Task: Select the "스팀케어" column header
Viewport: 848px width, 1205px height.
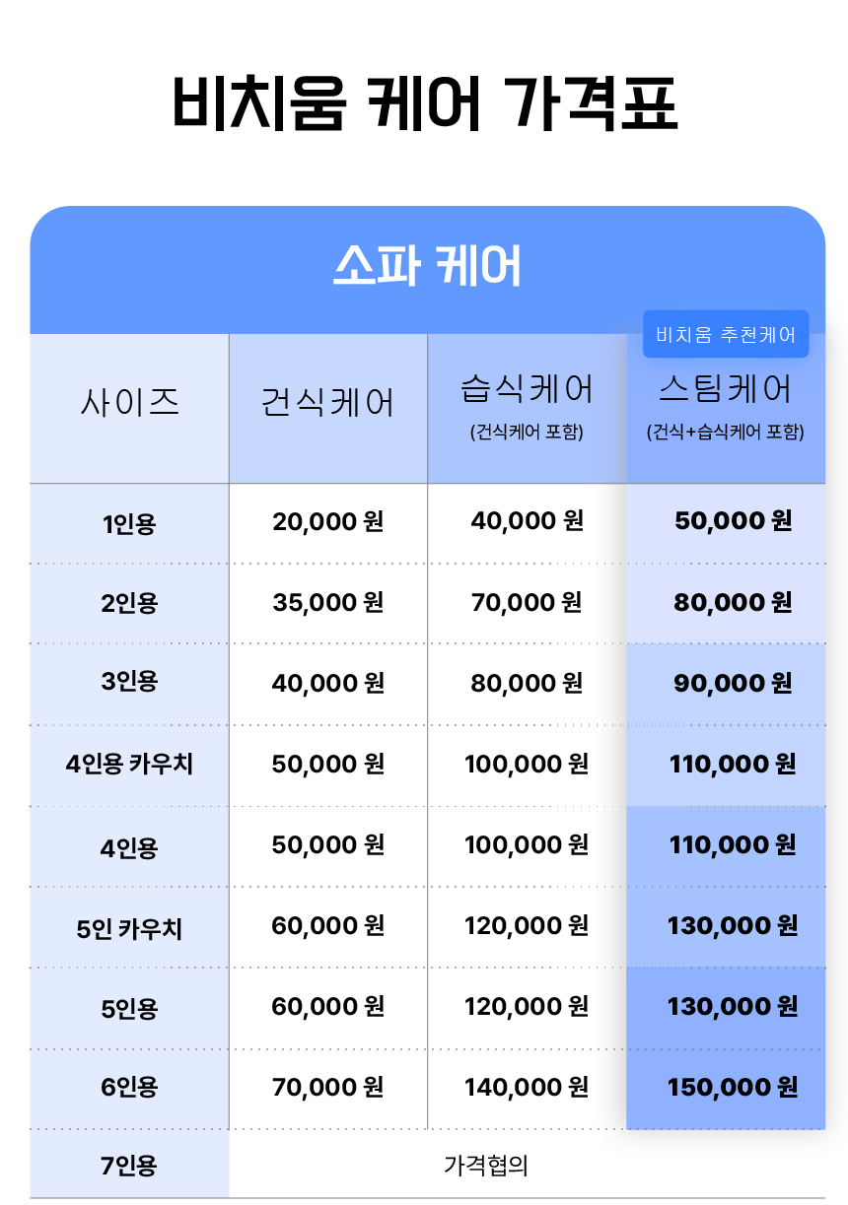Action: (x=725, y=390)
